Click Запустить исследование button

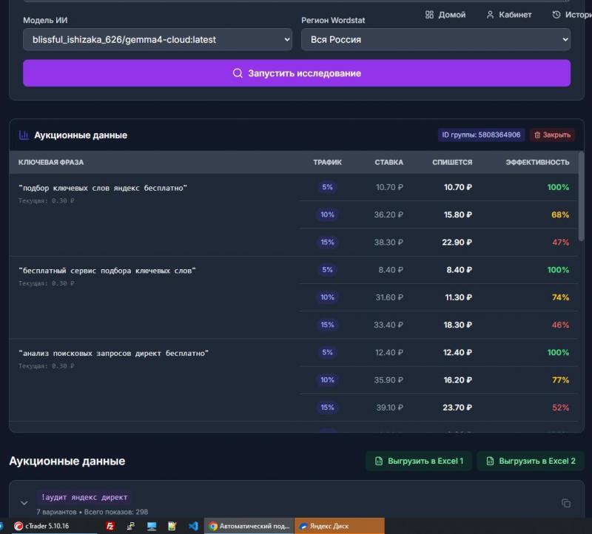(297, 73)
